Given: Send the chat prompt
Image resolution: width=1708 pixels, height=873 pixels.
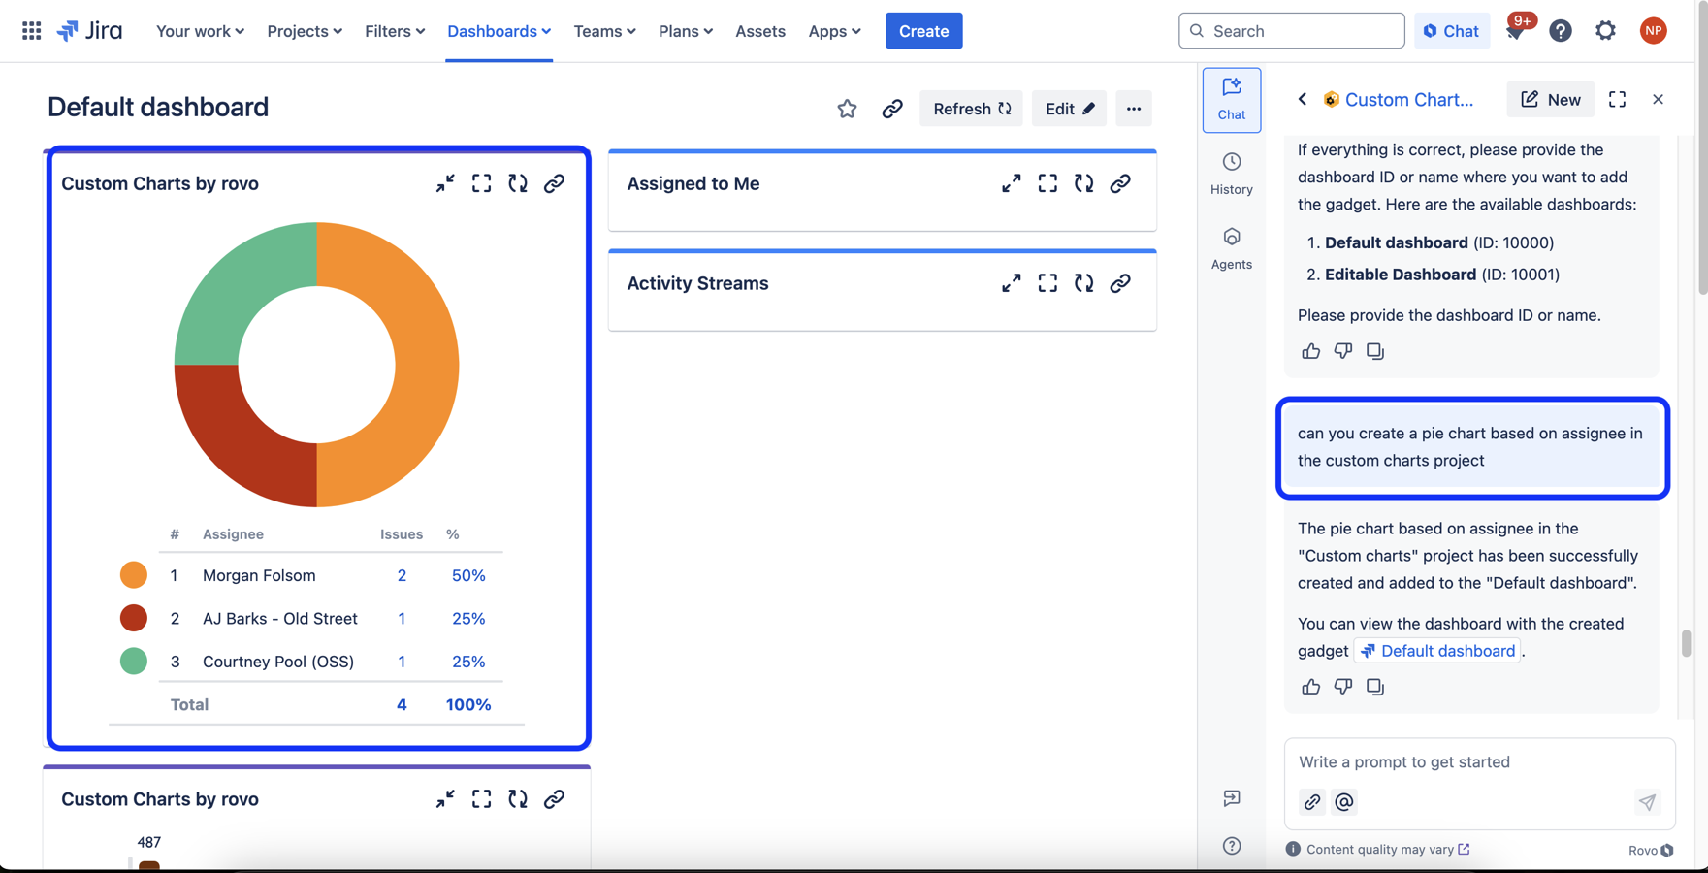Looking at the screenshot, I should (x=1647, y=802).
